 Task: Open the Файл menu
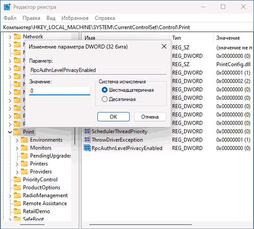[10, 18]
